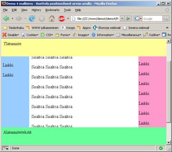Open the Disable toolbar dropdown

pyautogui.click(x=10, y=35)
